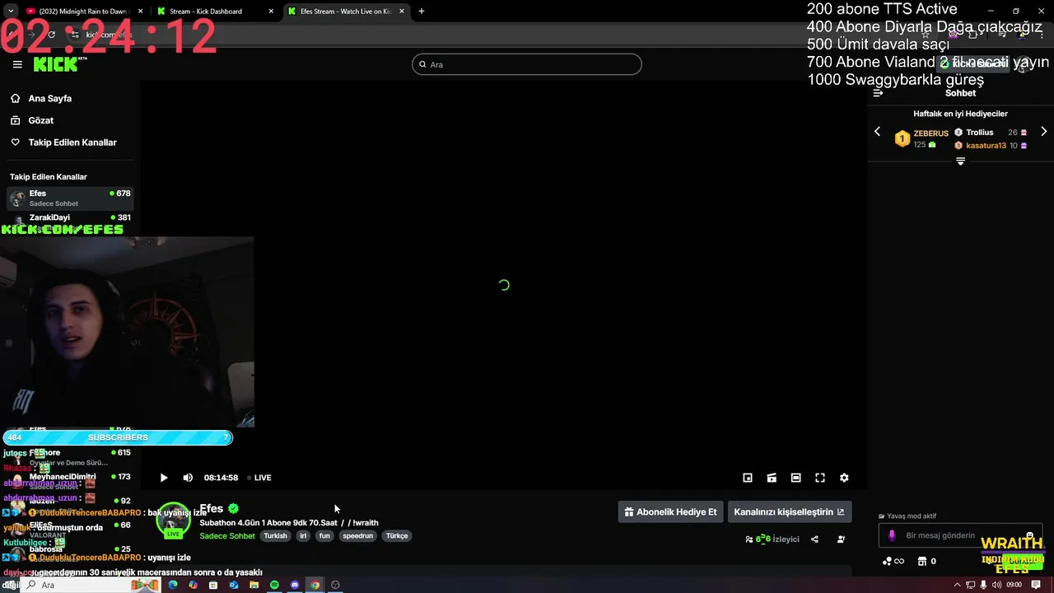Open the taskbar notifications icon
This screenshot has height=593, width=1054.
coord(1036,585)
